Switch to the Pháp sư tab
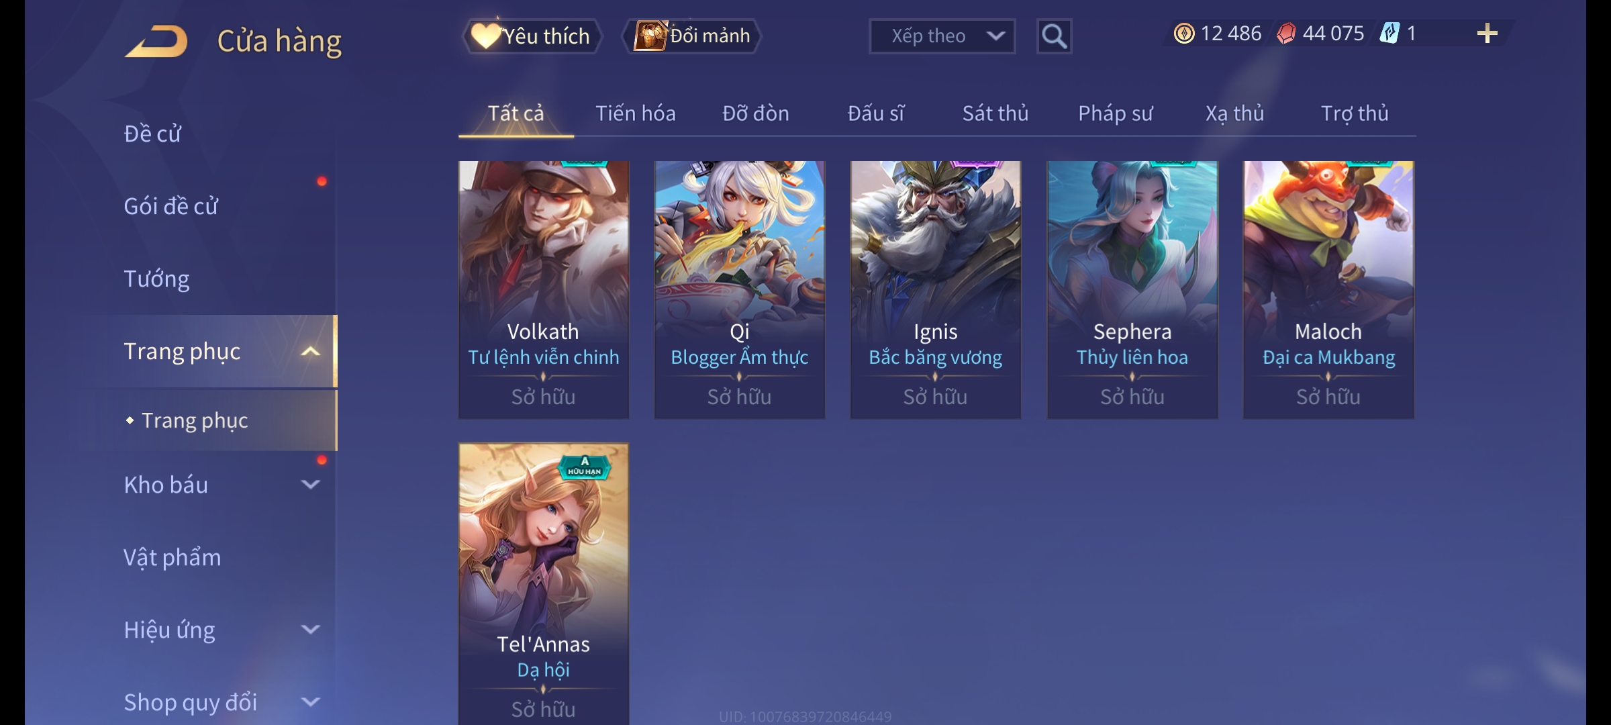Viewport: 1611px width, 725px height. pos(1115,113)
